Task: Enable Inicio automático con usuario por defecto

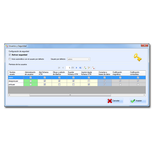Action: [10, 59]
